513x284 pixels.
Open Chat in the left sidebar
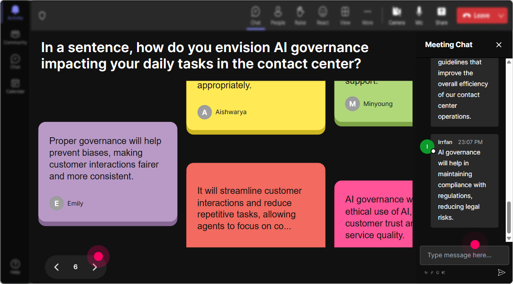(x=15, y=62)
